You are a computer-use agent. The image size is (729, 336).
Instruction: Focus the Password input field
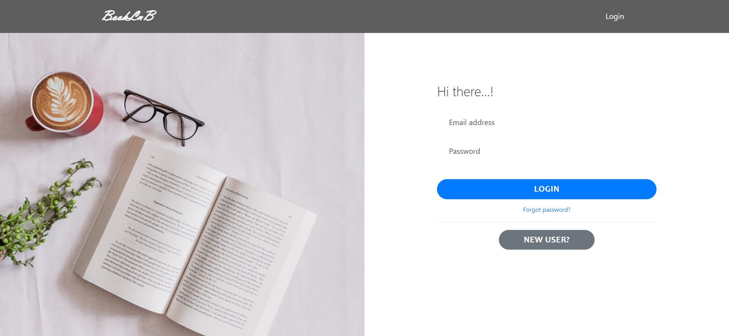click(547, 151)
